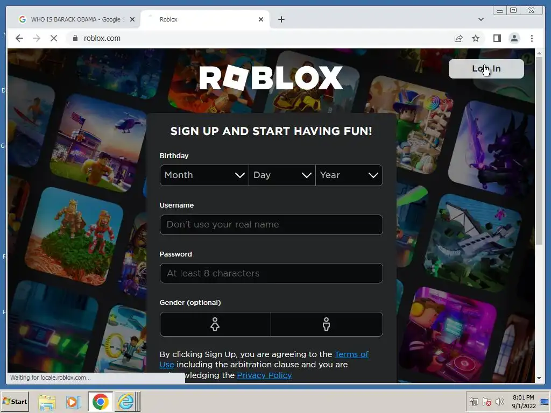Click the ROBLOX logo
551x413 pixels.
(271, 77)
